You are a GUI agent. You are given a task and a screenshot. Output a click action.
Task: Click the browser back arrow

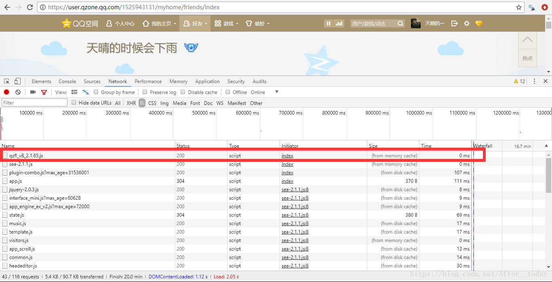click(x=7, y=7)
